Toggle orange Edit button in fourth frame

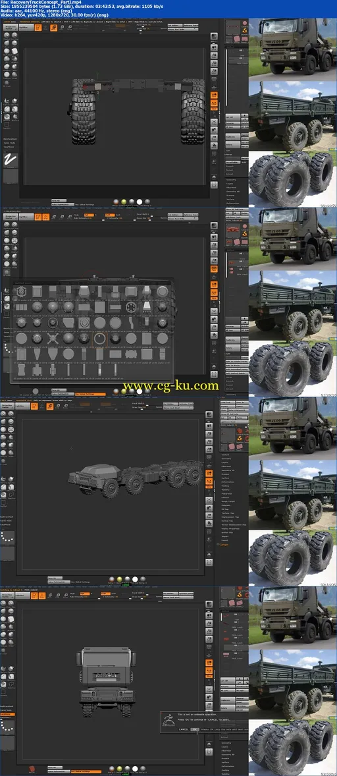(35, 596)
